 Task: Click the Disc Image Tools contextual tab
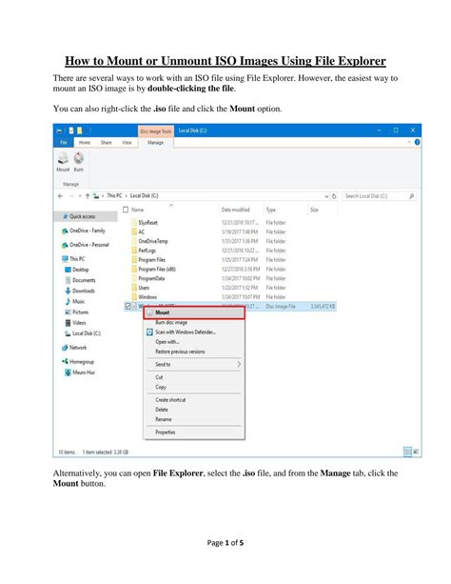tap(156, 131)
